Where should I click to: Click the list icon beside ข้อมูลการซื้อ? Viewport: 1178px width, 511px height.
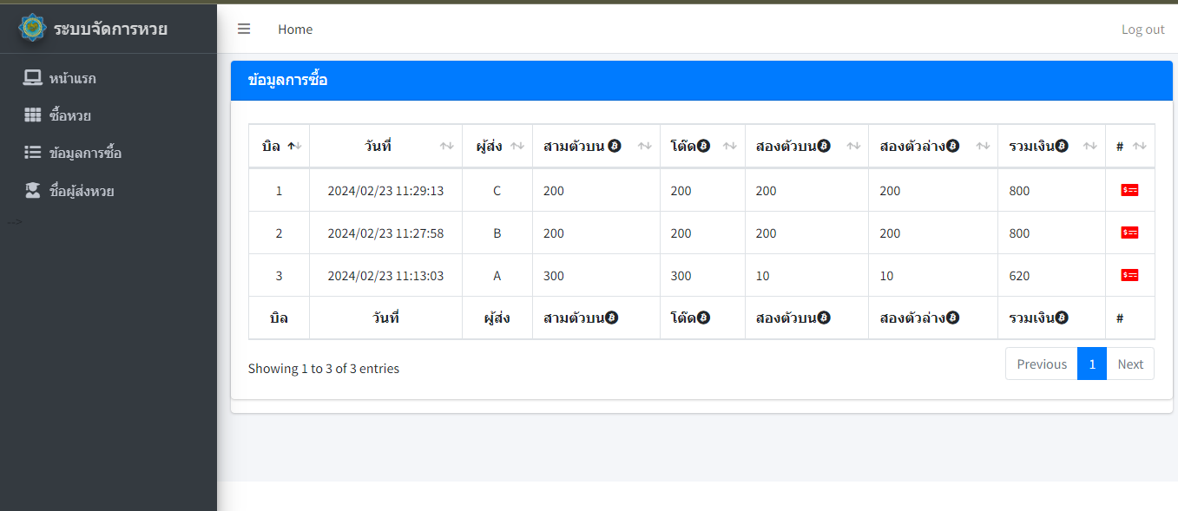33,153
